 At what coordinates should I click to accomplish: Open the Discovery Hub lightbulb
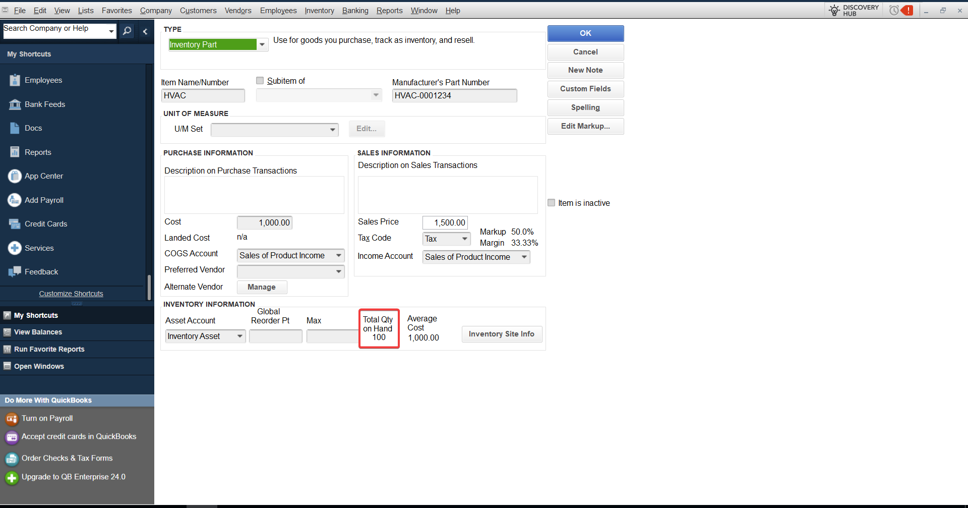(x=834, y=10)
